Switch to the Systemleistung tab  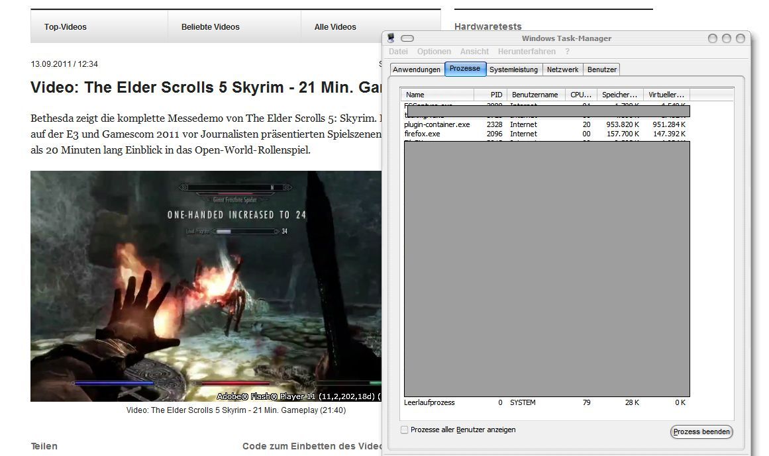(x=513, y=69)
